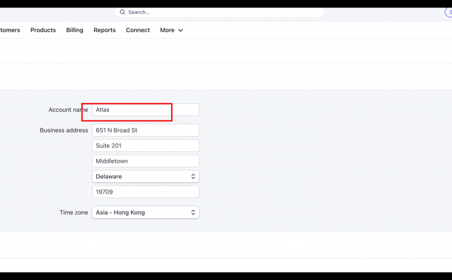The image size is (452, 280).
Task: Go to the Reports tab
Action: [104, 30]
